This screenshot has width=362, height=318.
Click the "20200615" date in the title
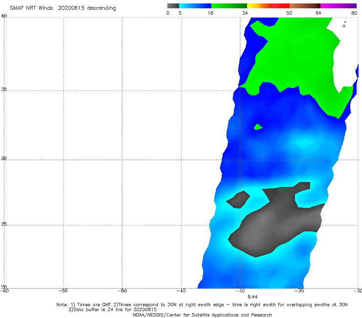(71, 8)
